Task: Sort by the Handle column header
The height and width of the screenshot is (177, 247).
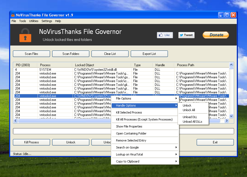Action: click(x=164, y=65)
